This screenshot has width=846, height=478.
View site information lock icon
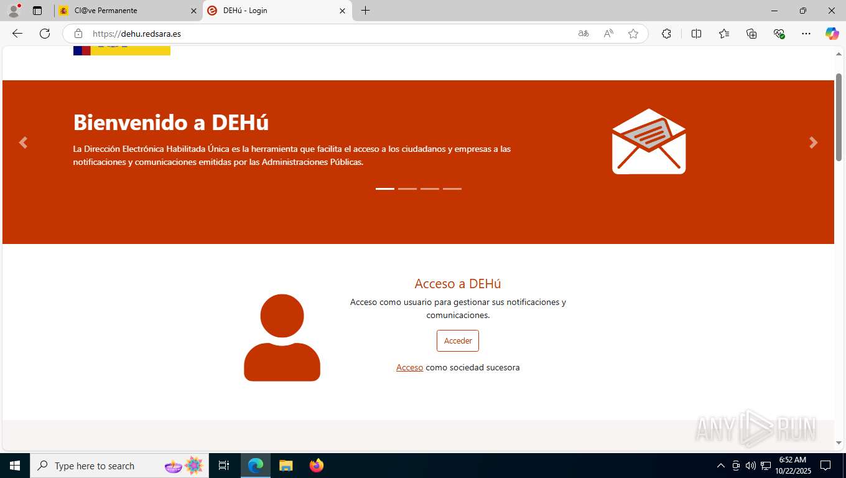[78, 34]
